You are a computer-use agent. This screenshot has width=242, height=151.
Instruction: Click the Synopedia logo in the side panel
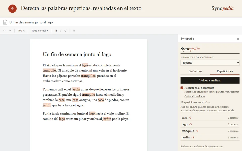pyautogui.click(x=190, y=49)
